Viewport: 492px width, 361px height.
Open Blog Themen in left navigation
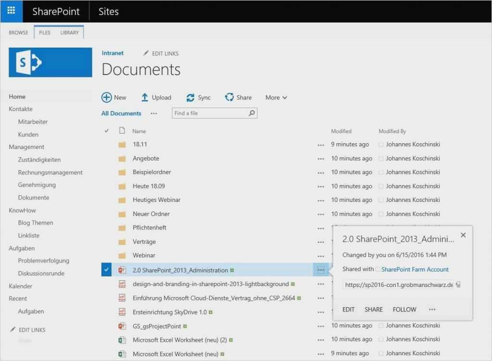[x=36, y=223]
